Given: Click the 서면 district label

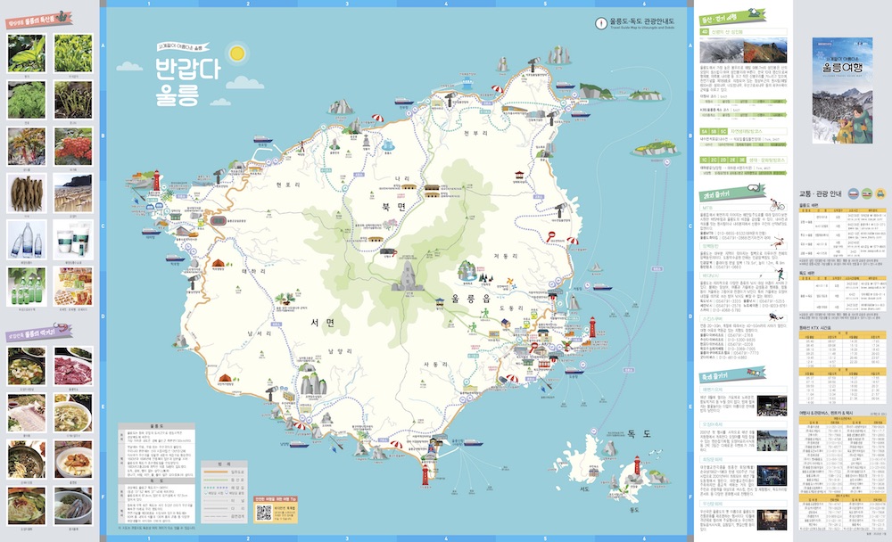Looking at the screenshot, I should (x=322, y=323).
